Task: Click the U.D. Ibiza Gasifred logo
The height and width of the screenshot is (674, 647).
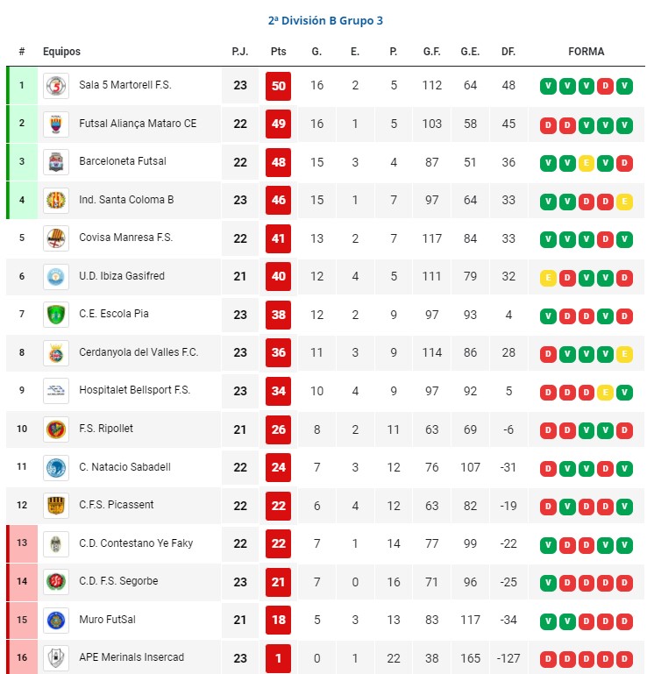Action: (x=56, y=276)
